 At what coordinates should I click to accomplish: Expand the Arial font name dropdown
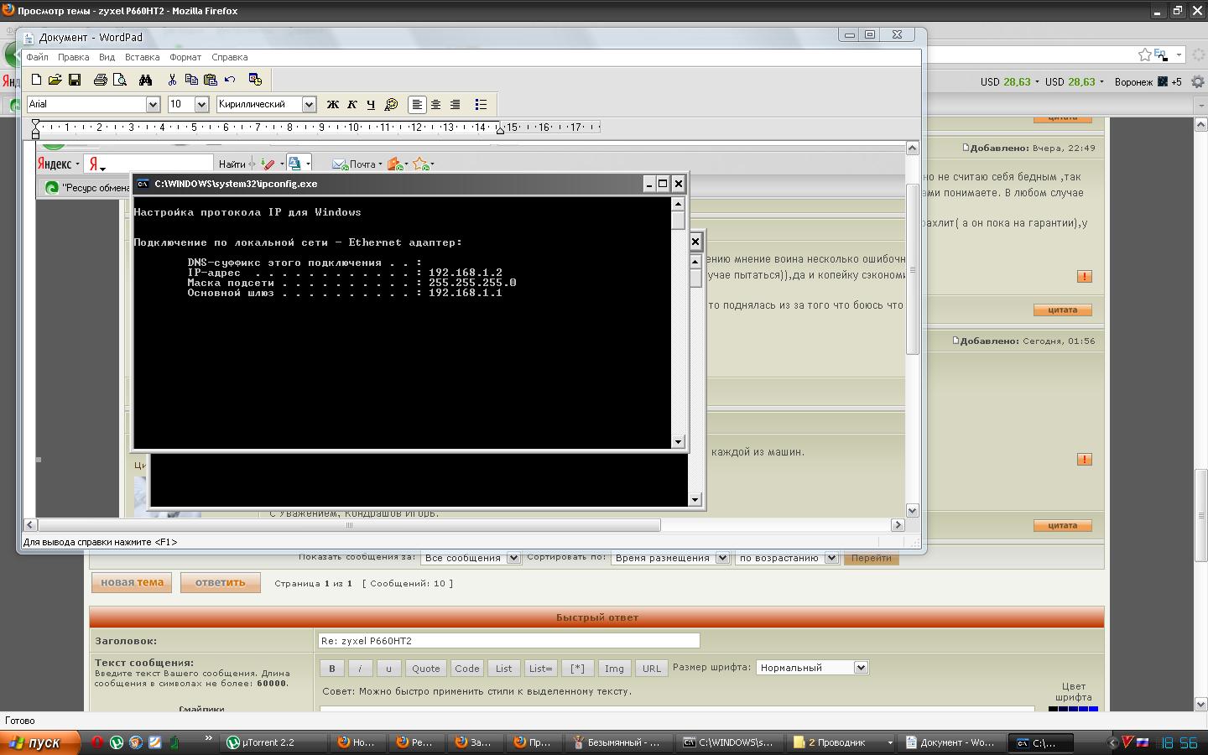point(153,105)
